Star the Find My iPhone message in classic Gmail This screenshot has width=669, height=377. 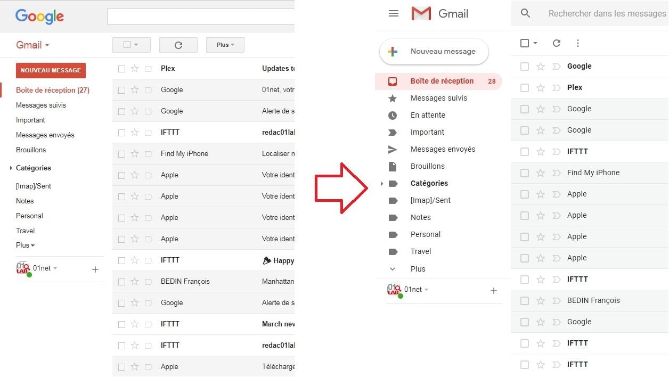[135, 153]
